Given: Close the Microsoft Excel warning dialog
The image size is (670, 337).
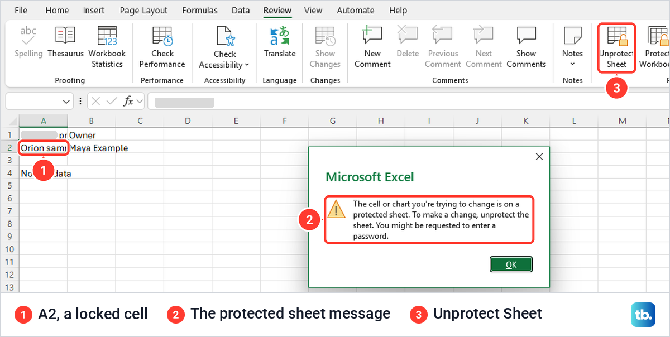Looking at the screenshot, I should point(539,157).
